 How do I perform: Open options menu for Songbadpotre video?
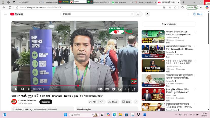coord(195,32)
